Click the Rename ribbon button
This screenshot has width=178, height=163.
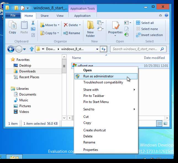72,33
